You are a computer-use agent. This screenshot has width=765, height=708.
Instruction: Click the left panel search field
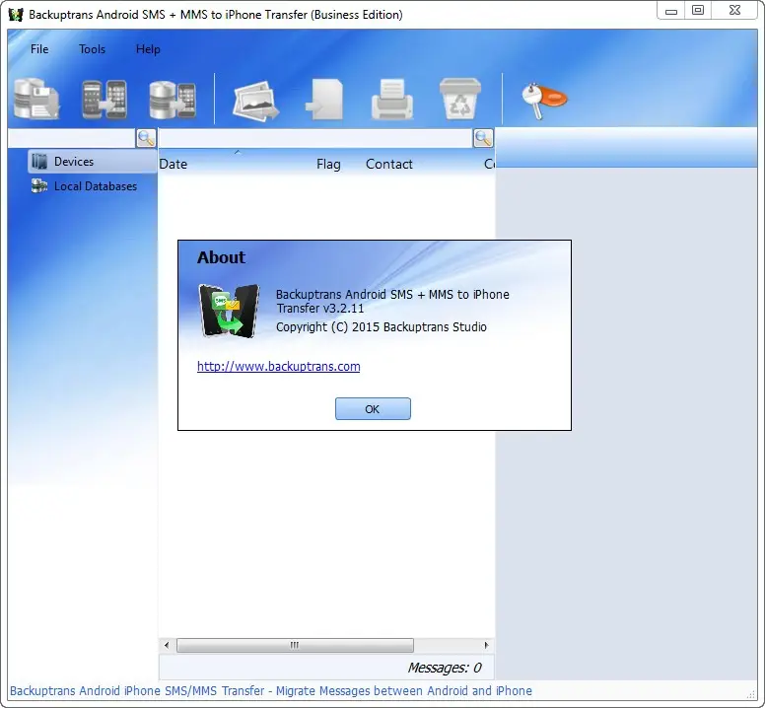(72, 138)
